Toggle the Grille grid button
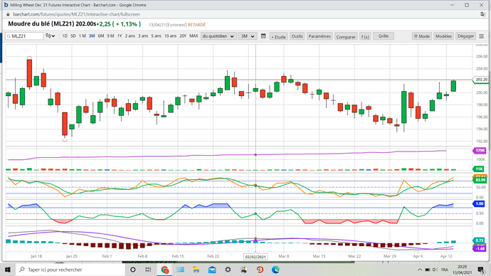 [x=384, y=36]
